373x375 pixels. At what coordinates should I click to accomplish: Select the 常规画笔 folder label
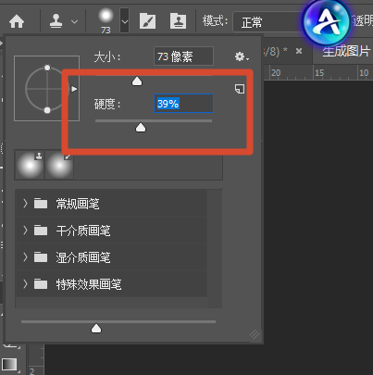78,204
